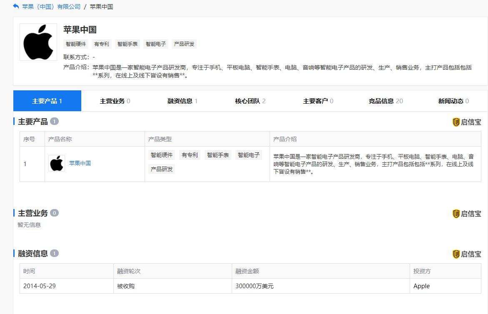The width and height of the screenshot is (488, 314).
Task: Open the 核心团队 tab
Action: 250,101
